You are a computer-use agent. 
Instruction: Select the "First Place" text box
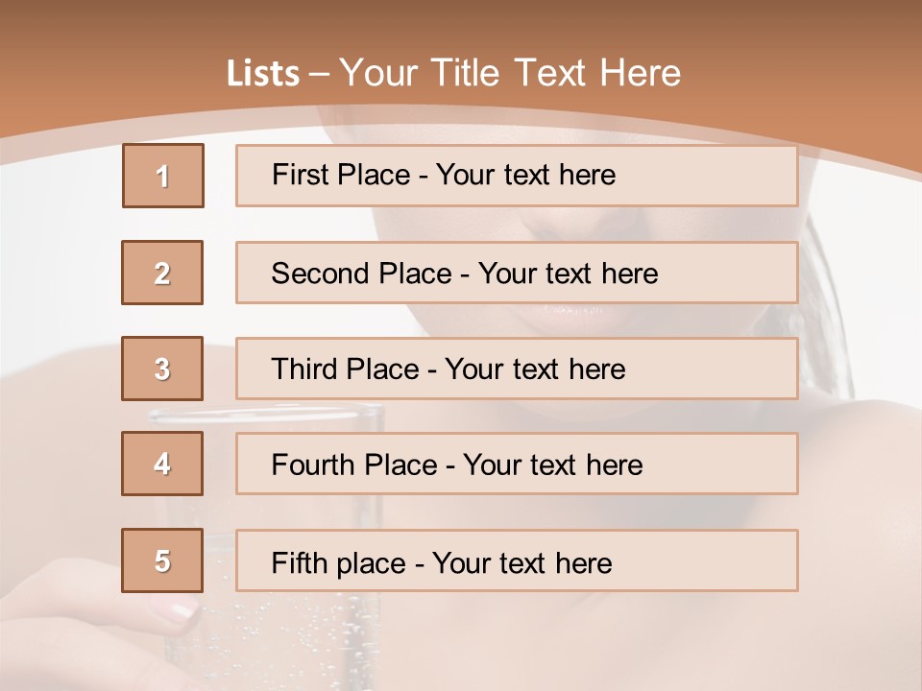[x=517, y=176]
